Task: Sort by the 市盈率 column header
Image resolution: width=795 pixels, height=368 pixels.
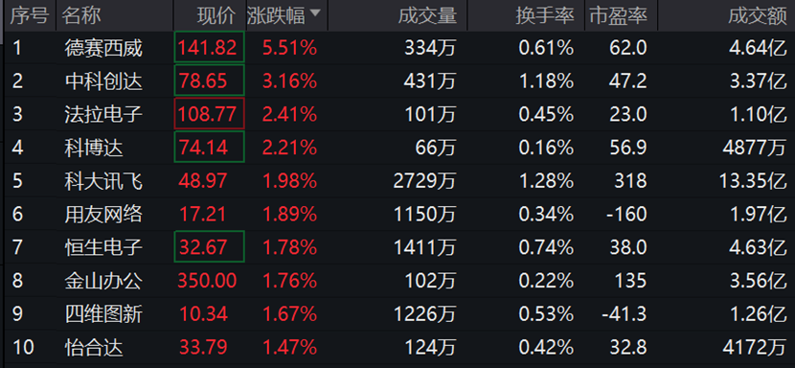Action: [618, 15]
